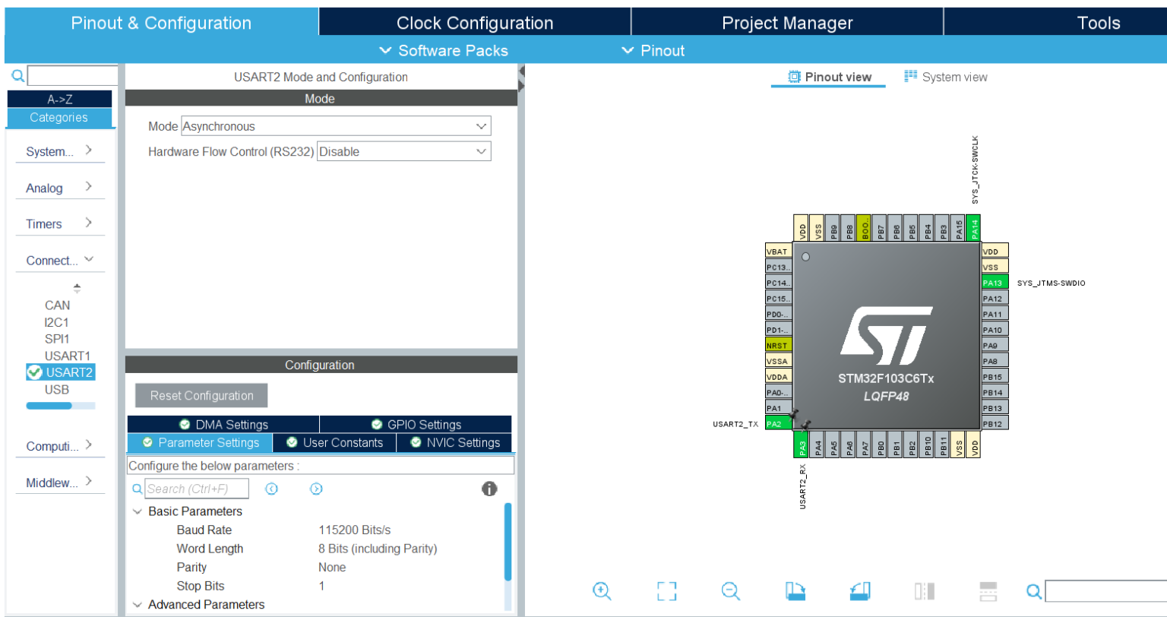
Task: Click the info icon in Parameter Settings
Action: pos(489,489)
